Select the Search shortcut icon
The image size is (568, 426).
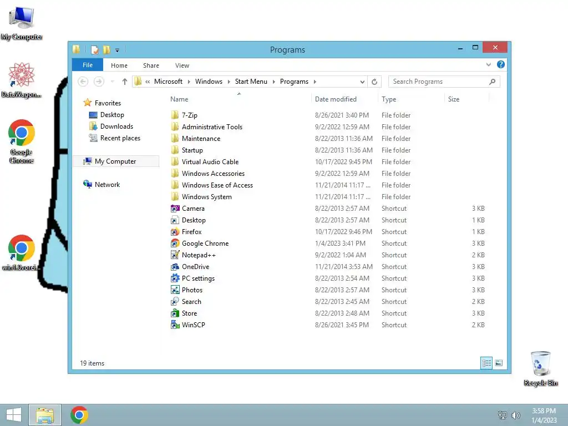175,301
